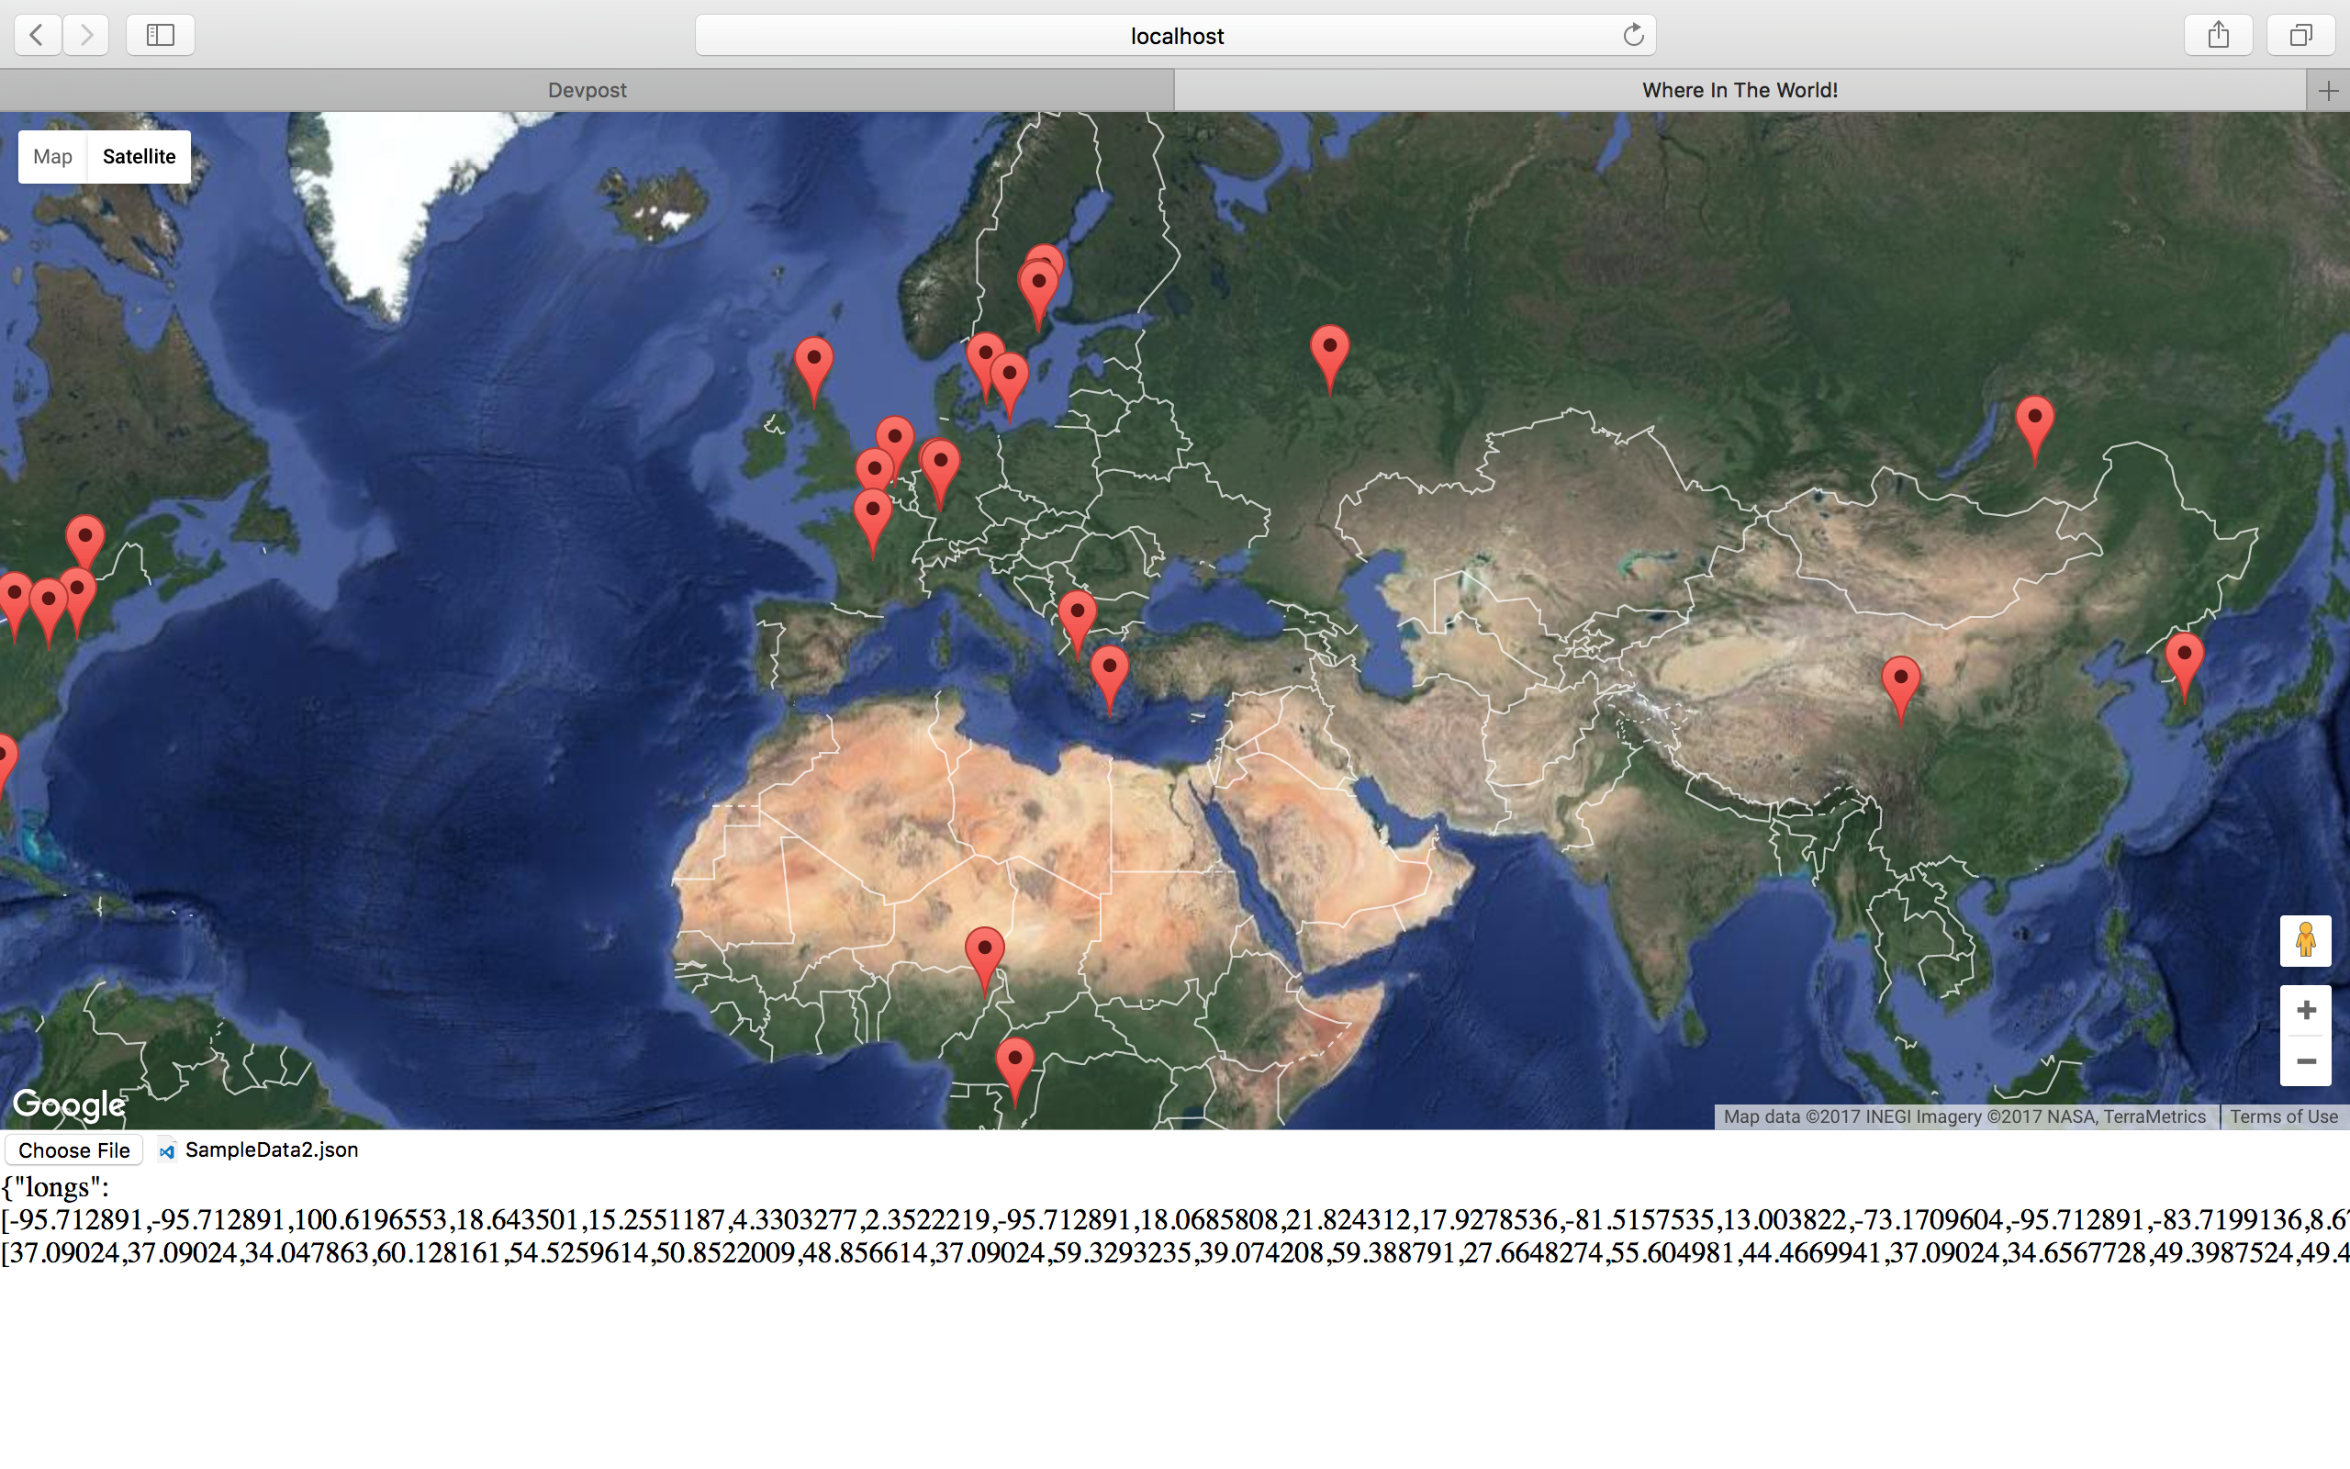2350x1469 pixels.
Task: Switch map view to Map mode
Action: coord(52,156)
